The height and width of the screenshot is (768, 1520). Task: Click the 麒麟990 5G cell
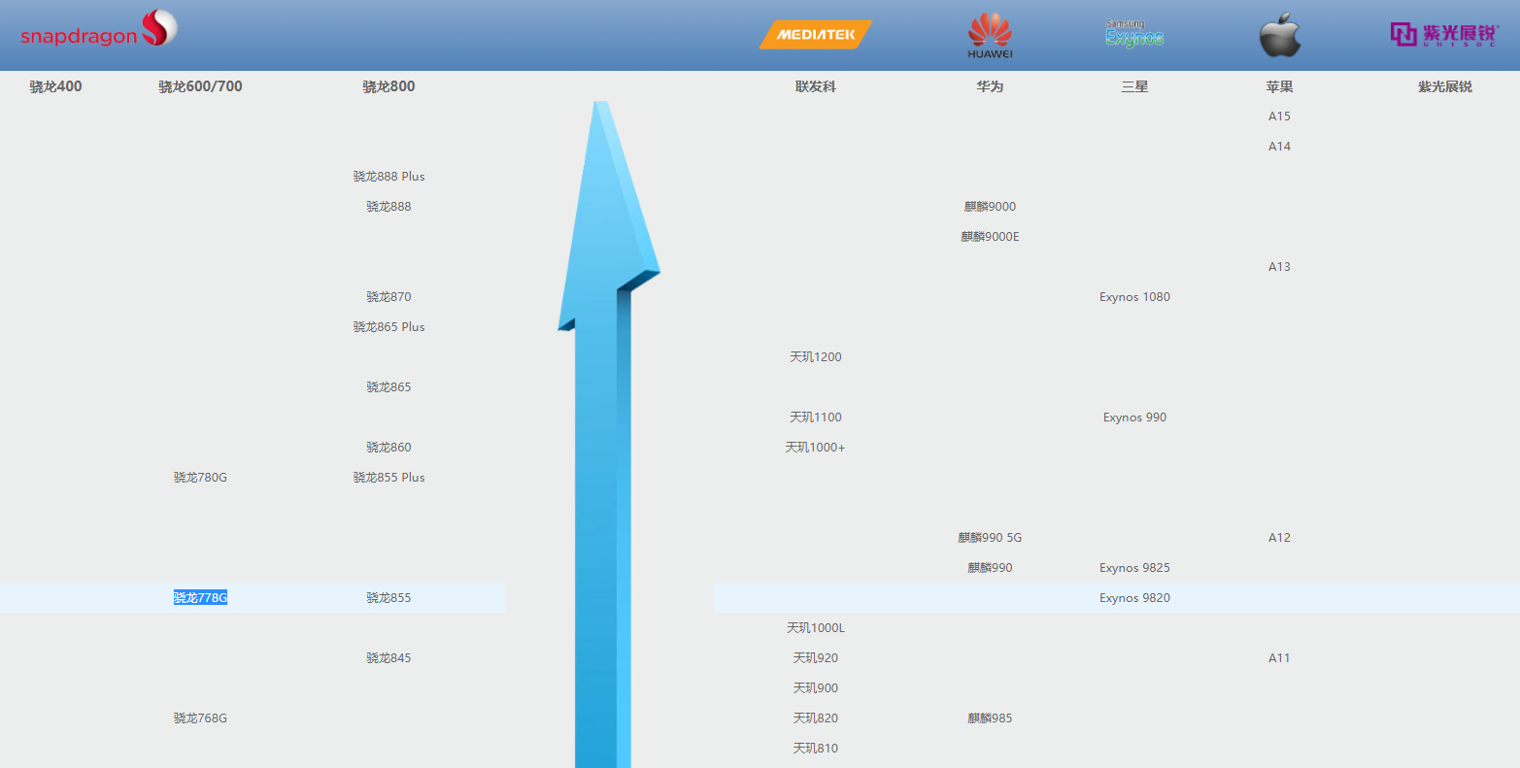click(x=990, y=538)
